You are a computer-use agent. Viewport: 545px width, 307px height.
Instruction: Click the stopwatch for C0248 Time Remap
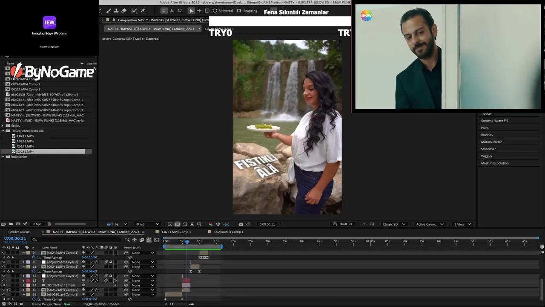point(34,271)
